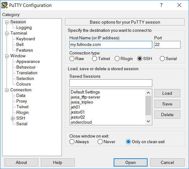Image resolution: width=189 pixels, height=169 pixels.
Task: Collapse the Session tree node
Action: pos(7,22)
